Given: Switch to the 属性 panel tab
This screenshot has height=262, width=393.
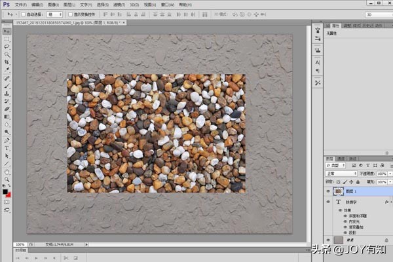Looking at the screenshot, I should pyautogui.click(x=336, y=26).
